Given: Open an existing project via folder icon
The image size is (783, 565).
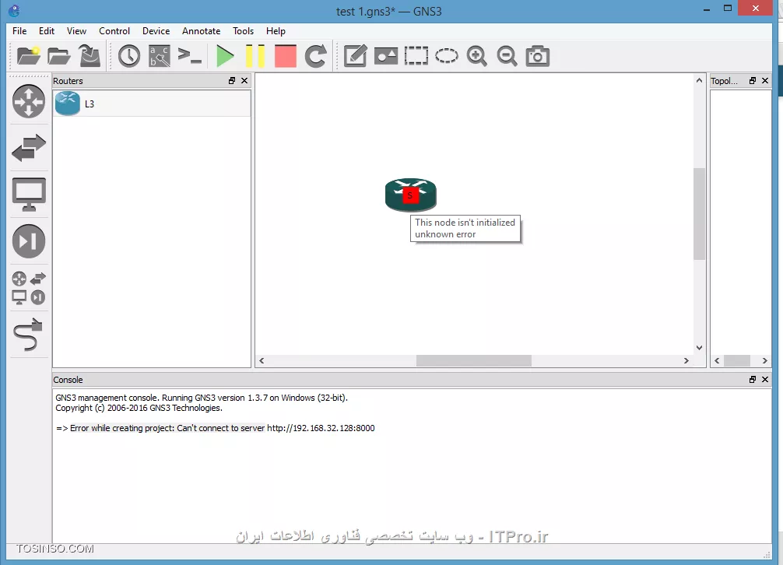Looking at the screenshot, I should pos(59,56).
